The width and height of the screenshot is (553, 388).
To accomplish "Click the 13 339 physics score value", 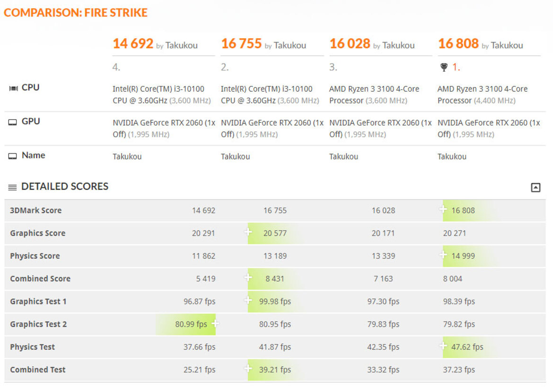I will (x=383, y=256).
